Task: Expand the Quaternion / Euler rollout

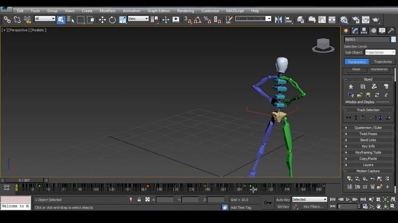Action: coord(368,128)
